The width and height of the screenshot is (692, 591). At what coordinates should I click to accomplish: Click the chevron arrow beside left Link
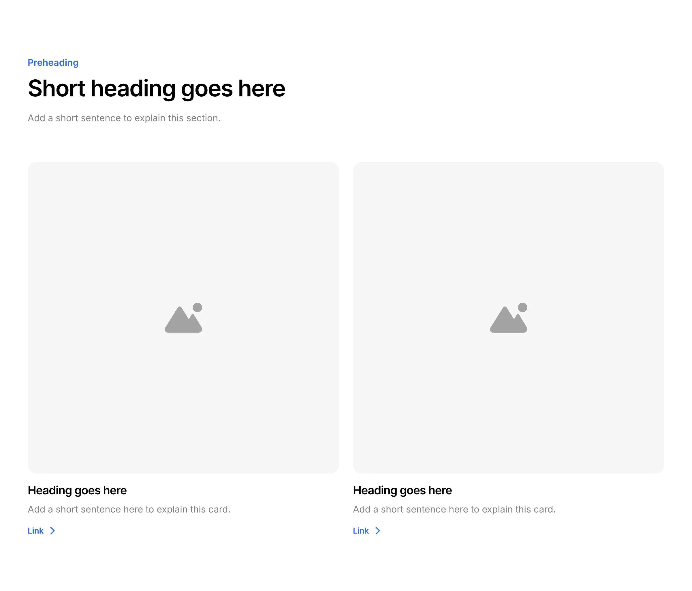click(52, 531)
